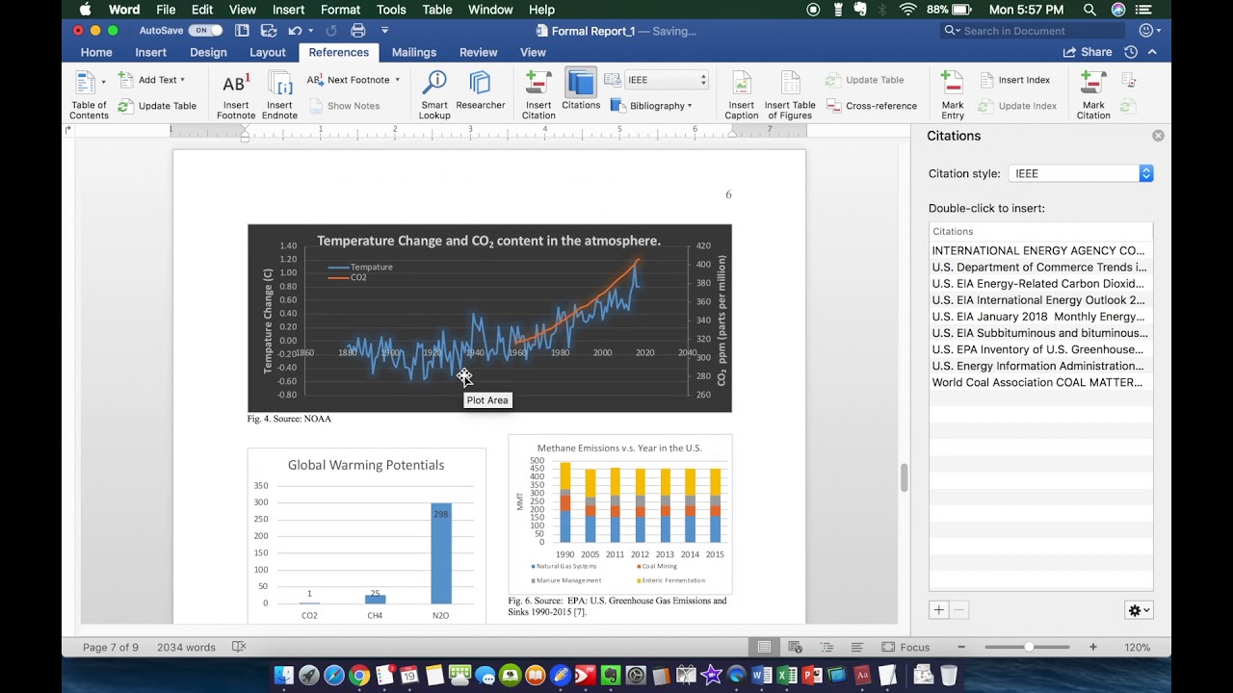Switch to the Mailings tab

(x=414, y=52)
